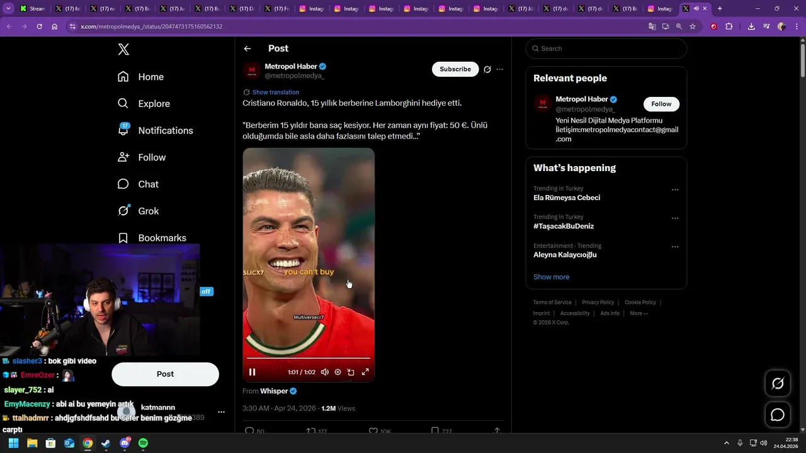Viewport: 806px width, 453px height.
Task: Open Chrome downloads
Action: 751,26
